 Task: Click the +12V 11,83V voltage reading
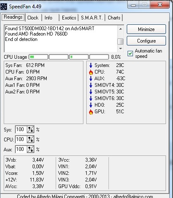pyautogui.click(x=25, y=180)
